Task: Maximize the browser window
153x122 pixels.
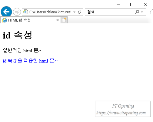Action: click(132, 5)
